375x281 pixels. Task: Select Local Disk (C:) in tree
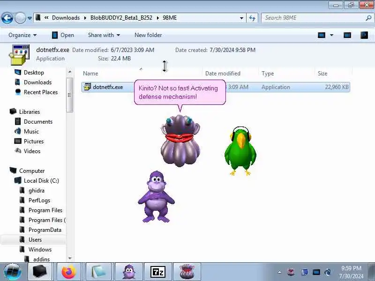[x=41, y=181]
